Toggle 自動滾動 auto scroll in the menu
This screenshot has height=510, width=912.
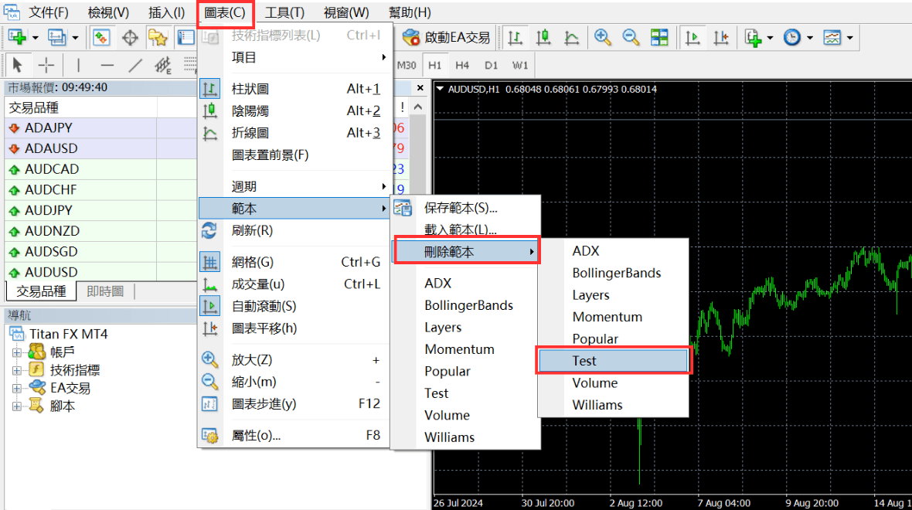point(264,306)
